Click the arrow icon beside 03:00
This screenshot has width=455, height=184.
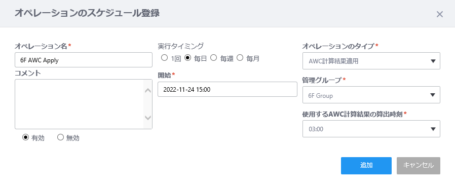[433, 129]
